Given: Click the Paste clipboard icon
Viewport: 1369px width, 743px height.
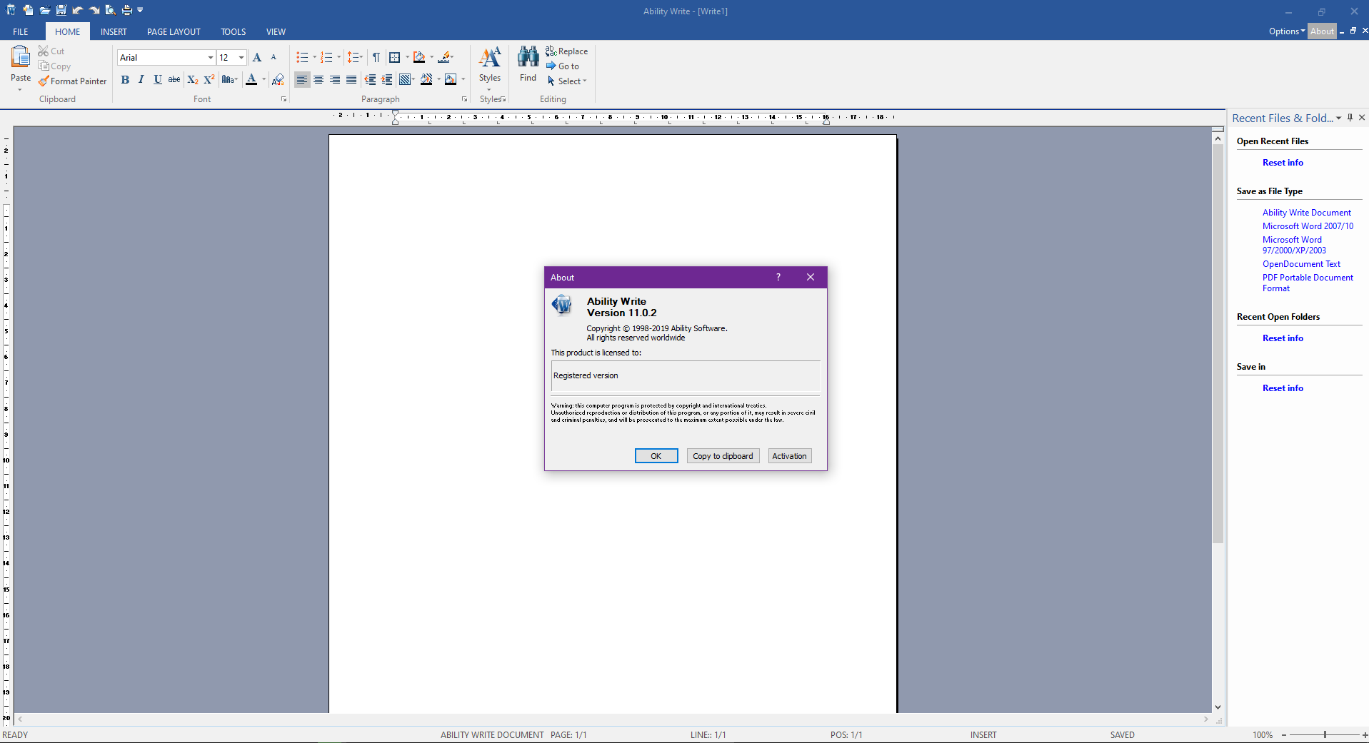Looking at the screenshot, I should click(x=20, y=56).
